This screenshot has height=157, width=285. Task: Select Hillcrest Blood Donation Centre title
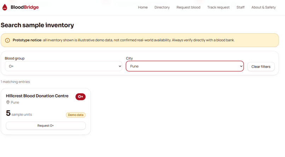coord(37,96)
